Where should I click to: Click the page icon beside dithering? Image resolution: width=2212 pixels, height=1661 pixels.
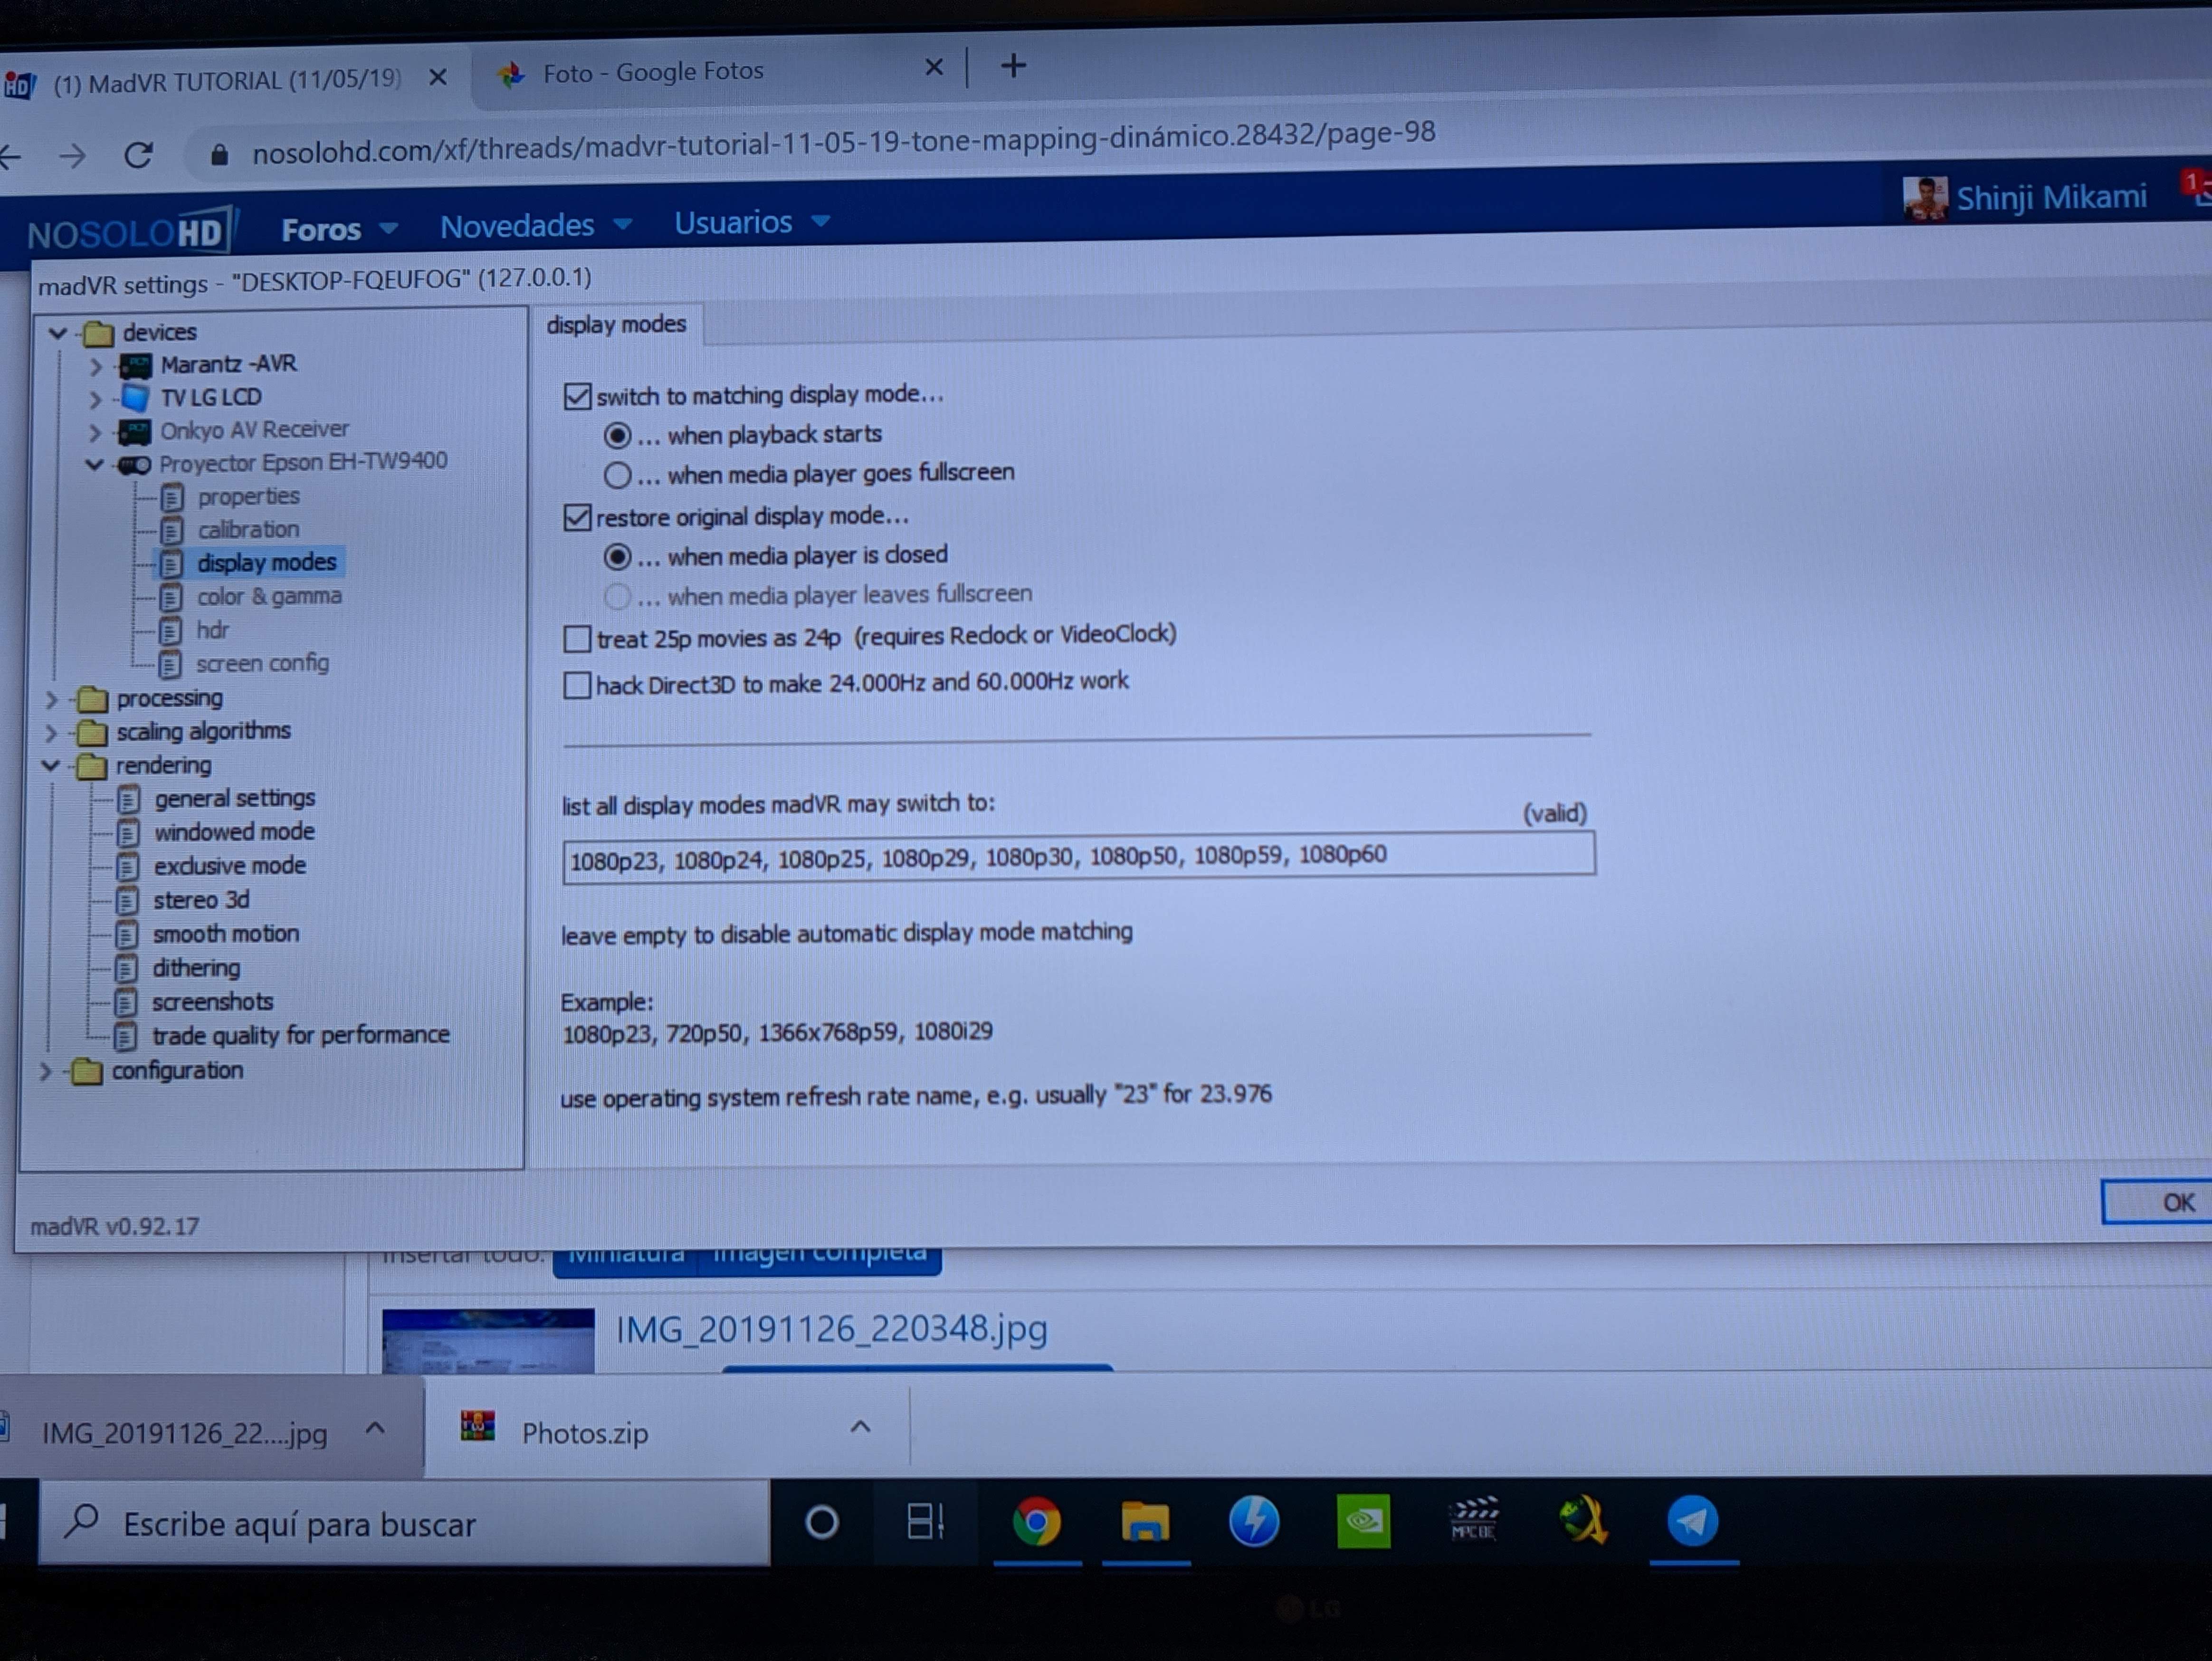pos(126,969)
